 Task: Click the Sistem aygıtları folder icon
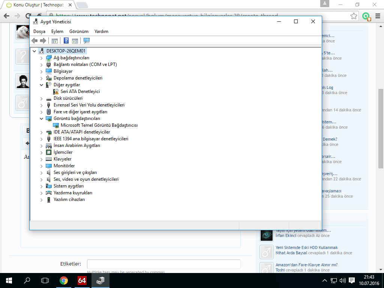tap(49, 186)
